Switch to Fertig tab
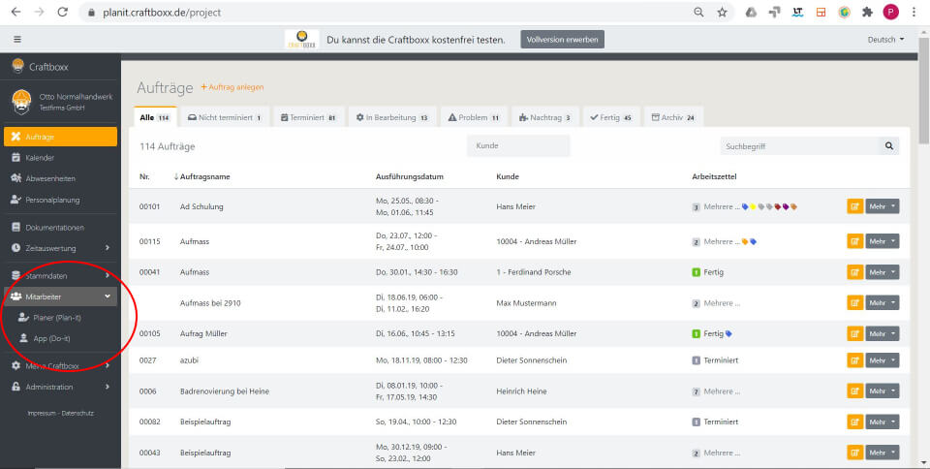Image resolution: width=930 pixels, height=469 pixels. [x=611, y=117]
